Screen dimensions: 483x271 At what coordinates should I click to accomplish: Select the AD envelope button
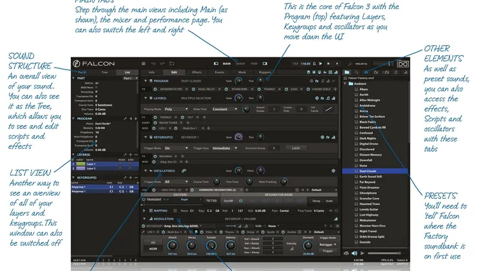click(x=153, y=243)
